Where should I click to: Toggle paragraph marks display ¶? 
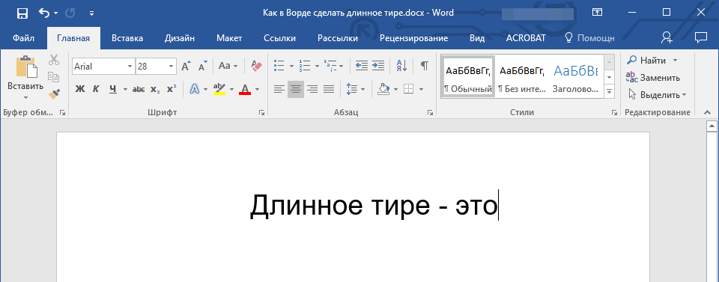(x=425, y=66)
